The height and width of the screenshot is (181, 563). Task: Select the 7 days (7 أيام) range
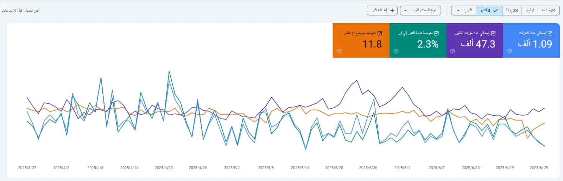pyautogui.click(x=530, y=11)
